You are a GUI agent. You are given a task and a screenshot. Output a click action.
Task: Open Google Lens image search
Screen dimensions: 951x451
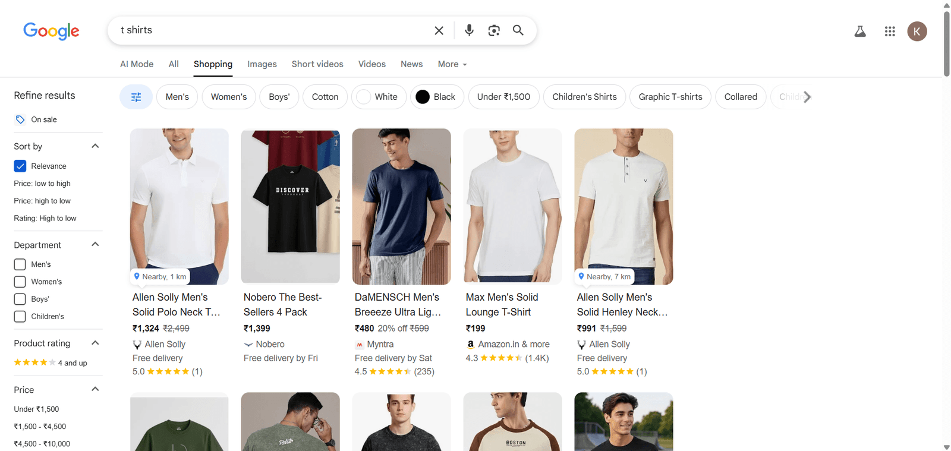494,30
